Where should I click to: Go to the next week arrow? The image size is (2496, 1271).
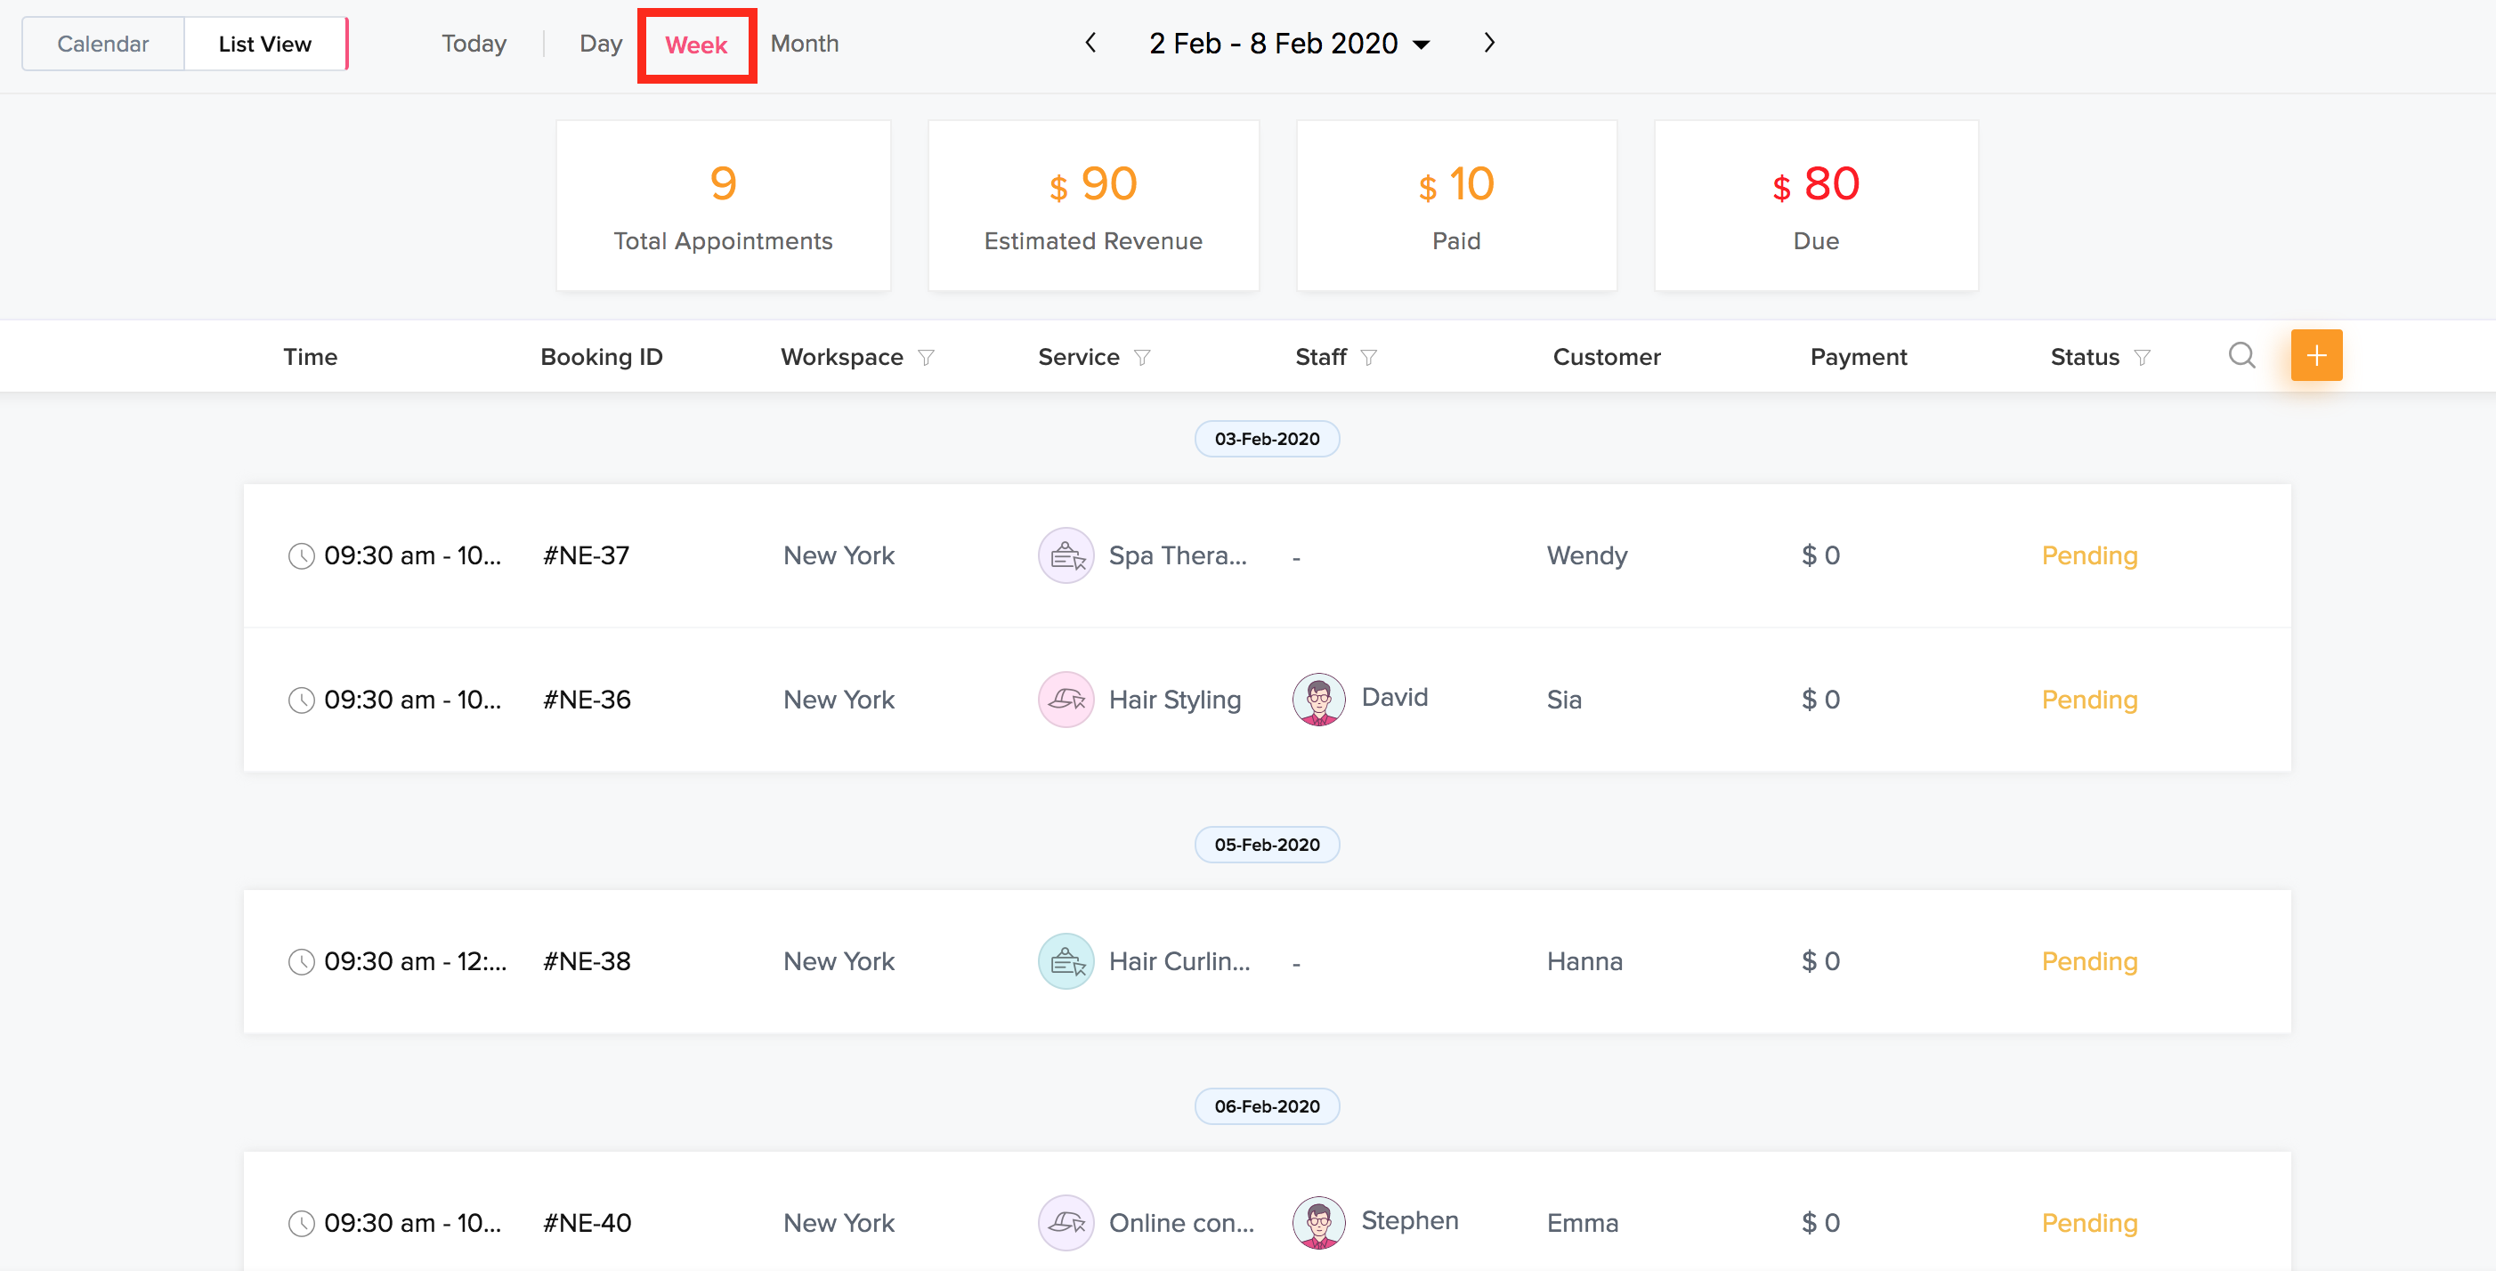click(1489, 43)
